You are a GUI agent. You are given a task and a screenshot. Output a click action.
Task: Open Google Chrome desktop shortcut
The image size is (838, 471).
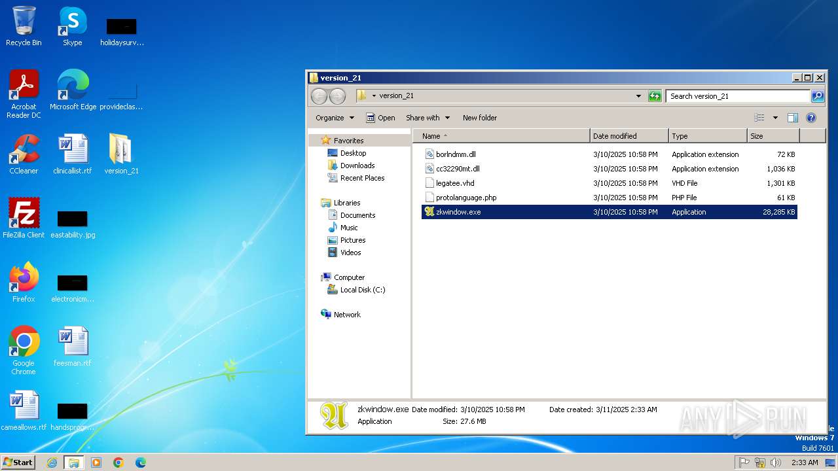24,351
